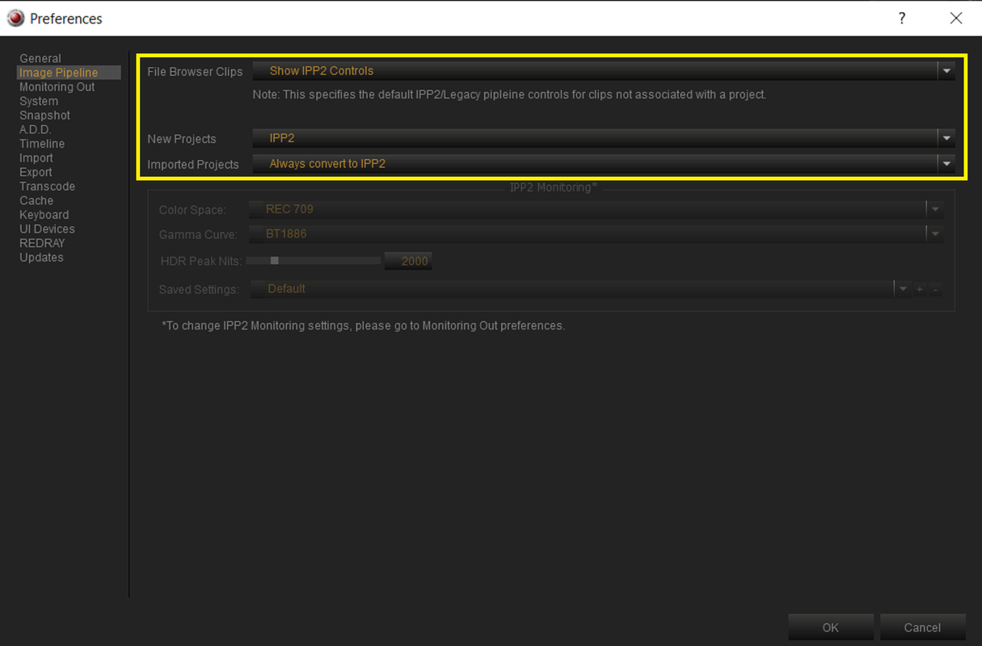Open Updates preferences
Image resolution: width=982 pixels, height=646 pixels.
click(41, 258)
